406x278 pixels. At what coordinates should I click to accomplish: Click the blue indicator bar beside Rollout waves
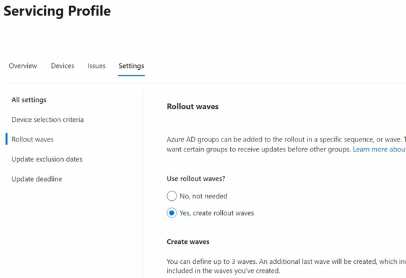(6, 140)
